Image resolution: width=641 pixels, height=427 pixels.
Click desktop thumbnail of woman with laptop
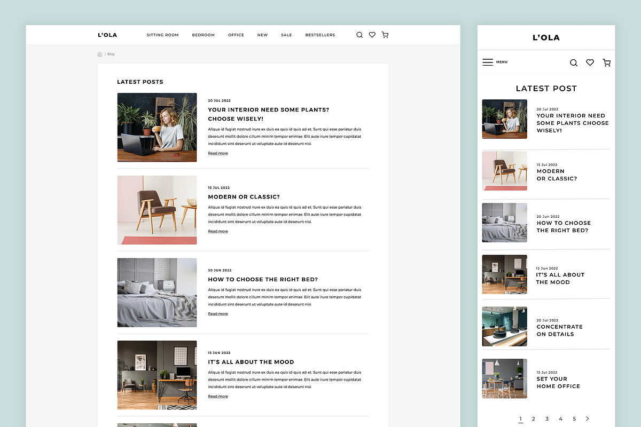click(x=157, y=128)
